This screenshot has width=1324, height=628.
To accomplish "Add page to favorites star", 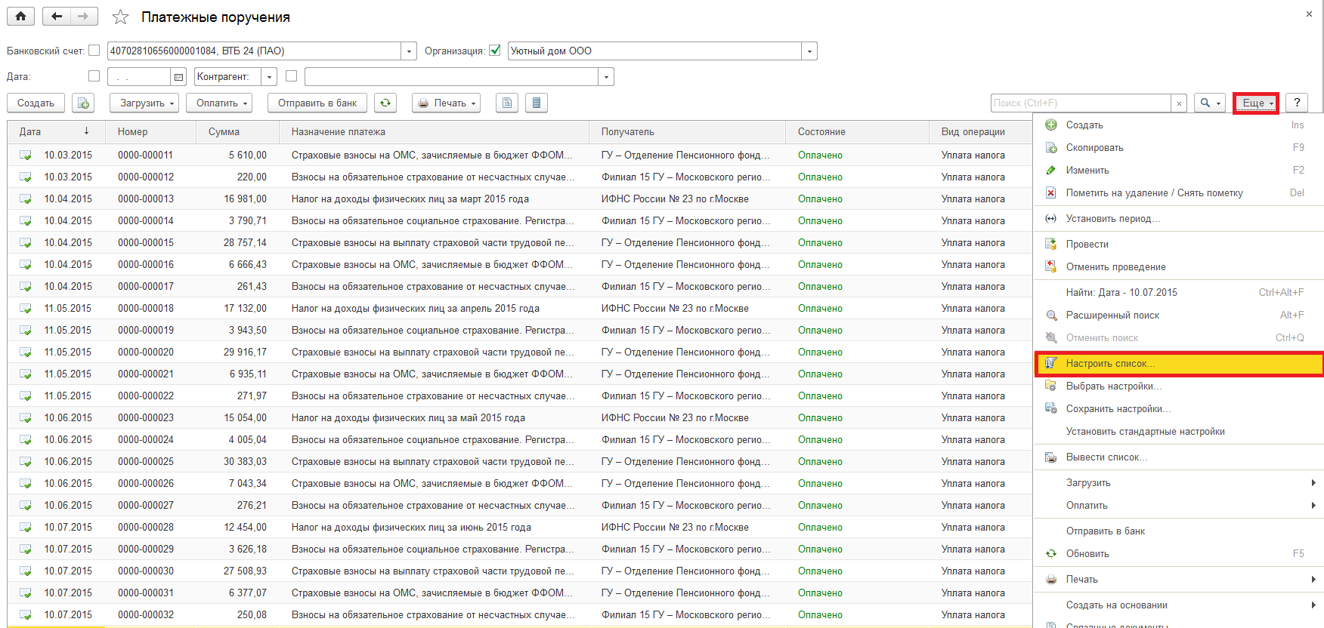I will [120, 17].
